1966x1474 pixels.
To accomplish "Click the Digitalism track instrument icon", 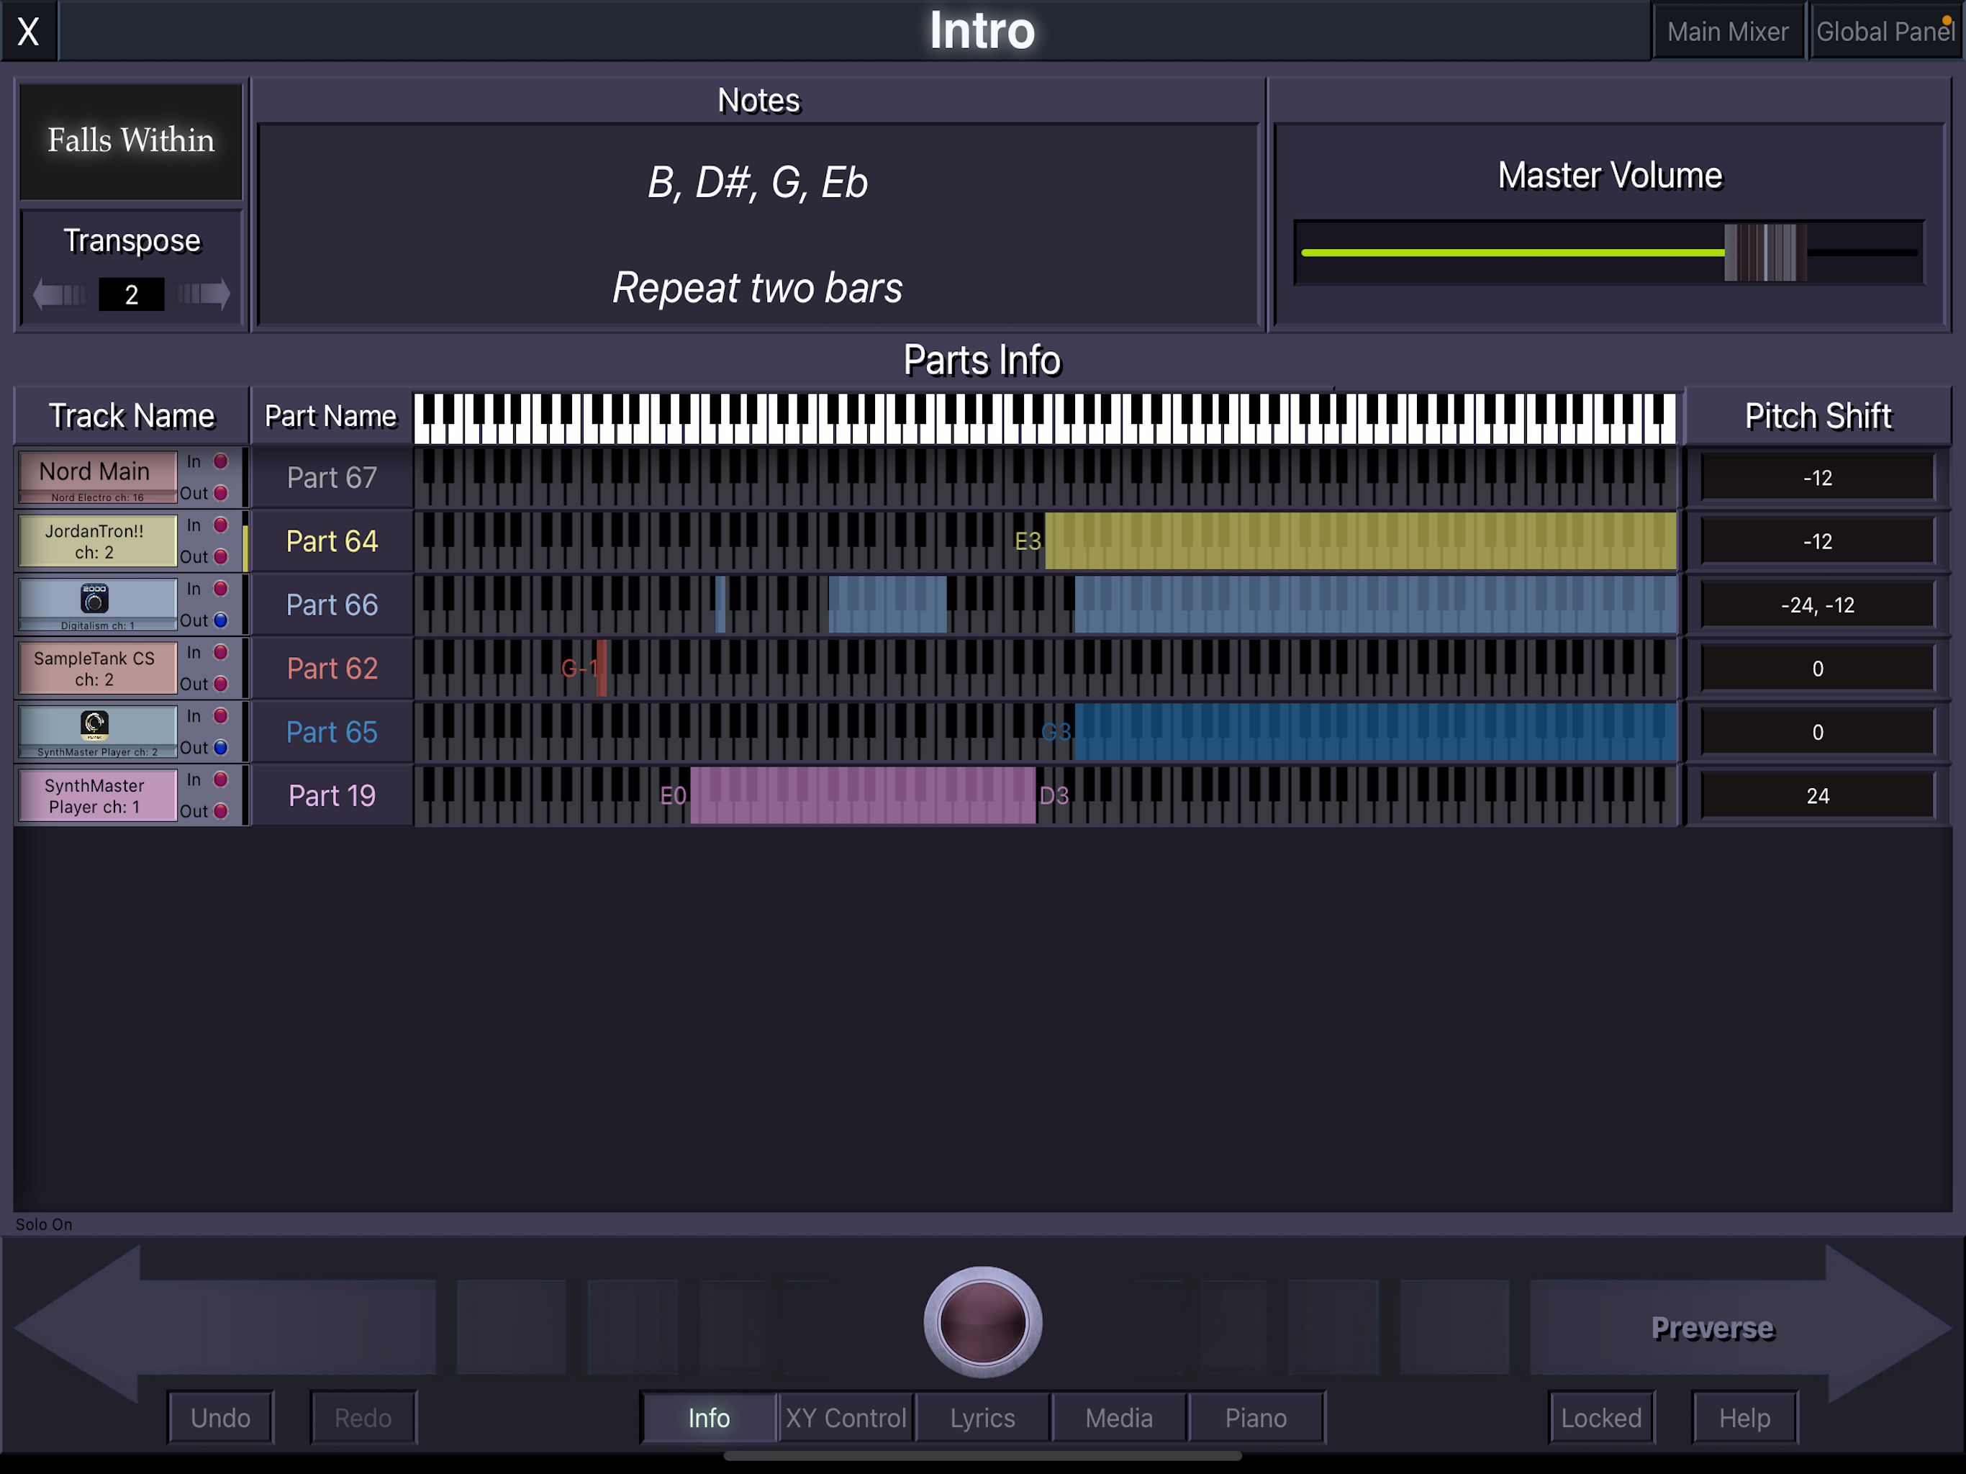I will 95,600.
